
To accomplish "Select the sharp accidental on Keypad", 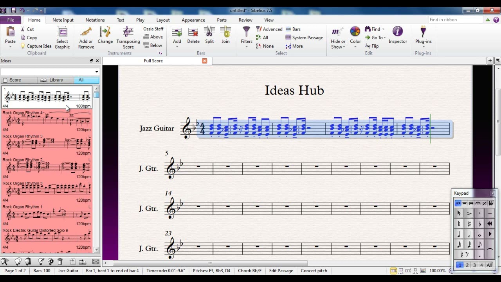I will point(469,224).
